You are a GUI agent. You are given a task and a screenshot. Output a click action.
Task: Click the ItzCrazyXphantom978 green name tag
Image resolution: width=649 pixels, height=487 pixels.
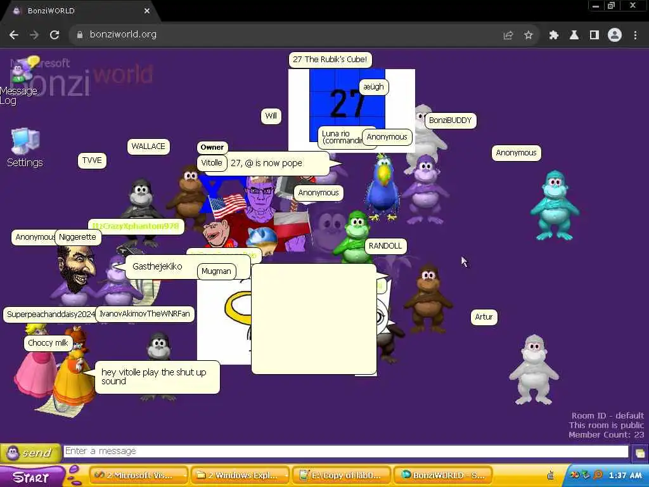pyautogui.click(x=136, y=226)
